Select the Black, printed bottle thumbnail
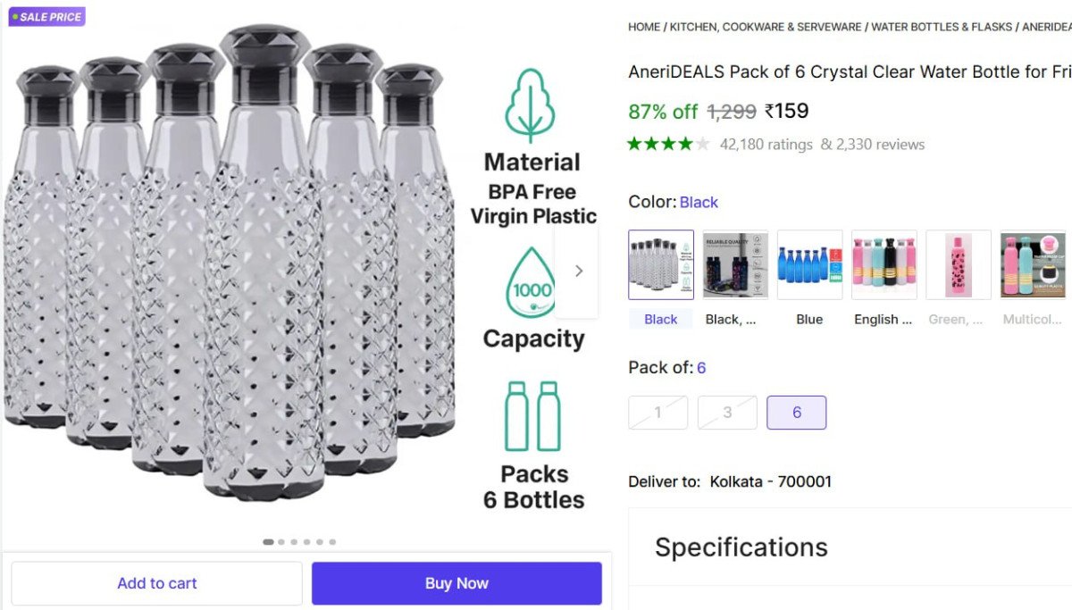1072x610 pixels. [x=735, y=264]
